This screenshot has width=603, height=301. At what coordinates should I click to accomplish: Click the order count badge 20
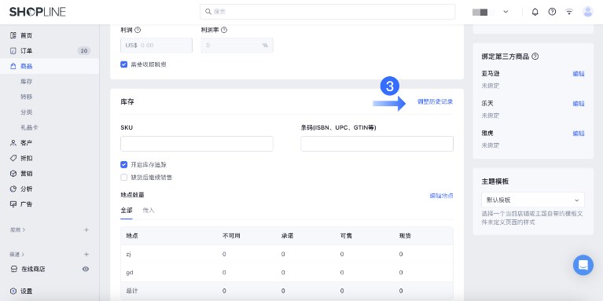[84, 51]
